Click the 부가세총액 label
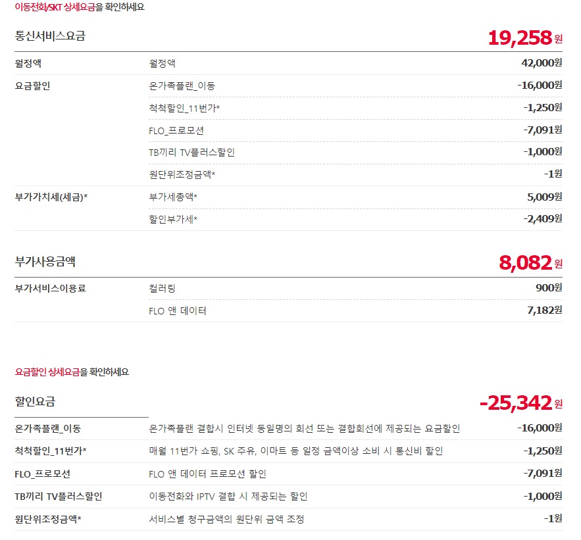 (x=173, y=197)
